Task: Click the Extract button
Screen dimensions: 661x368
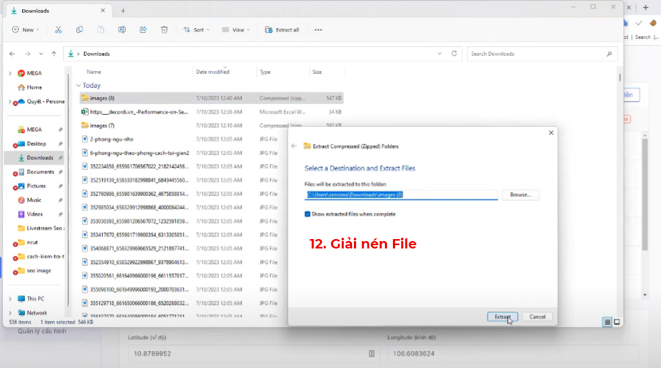Action: click(502, 316)
